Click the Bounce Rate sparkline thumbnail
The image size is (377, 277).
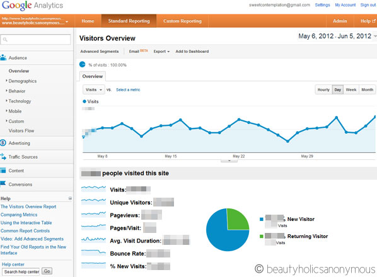pyautogui.click(x=93, y=252)
